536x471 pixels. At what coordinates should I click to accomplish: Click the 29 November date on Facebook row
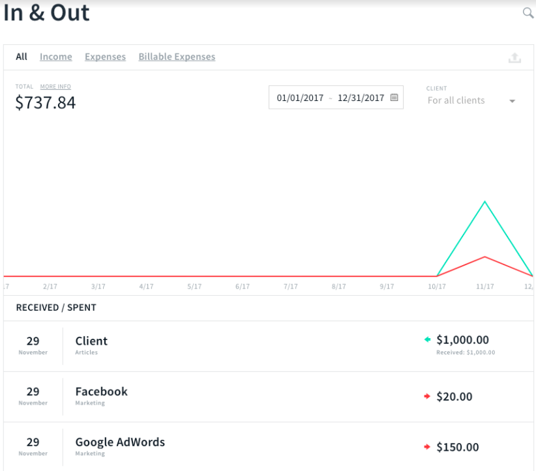33,396
